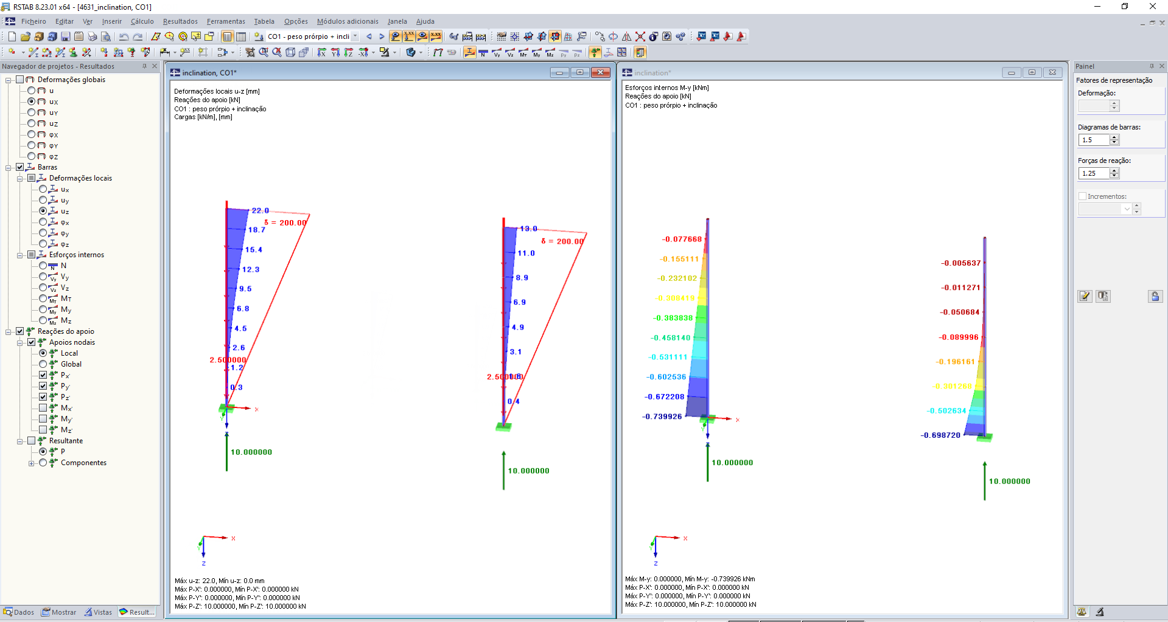Print using the printer toolbar icon
The width and height of the screenshot is (1168, 622).
pos(93,36)
